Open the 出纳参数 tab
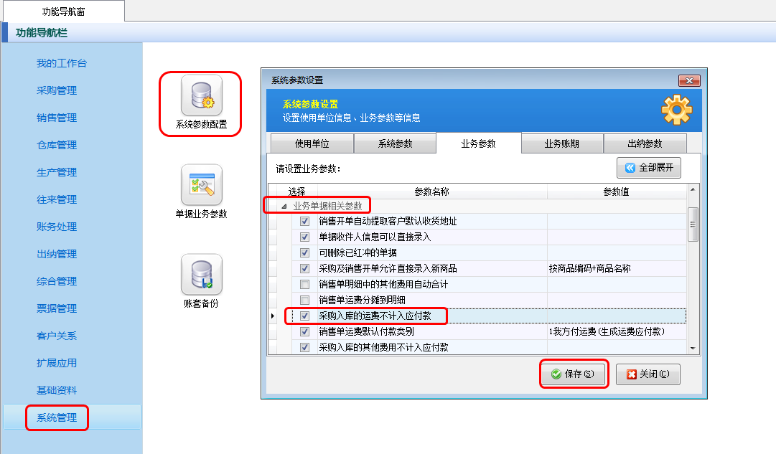 (645, 143)
